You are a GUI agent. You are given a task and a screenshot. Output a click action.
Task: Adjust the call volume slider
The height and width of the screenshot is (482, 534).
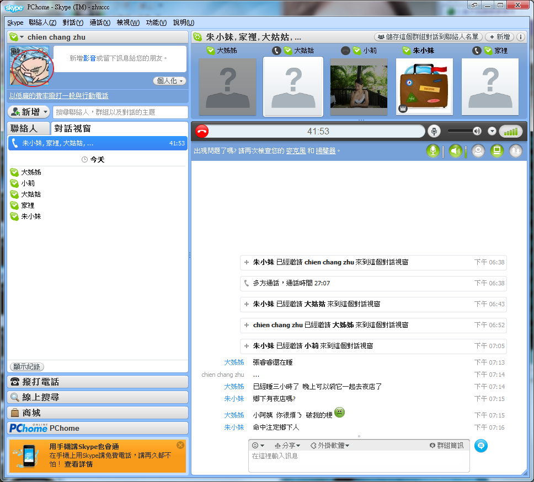coord(460,131)
